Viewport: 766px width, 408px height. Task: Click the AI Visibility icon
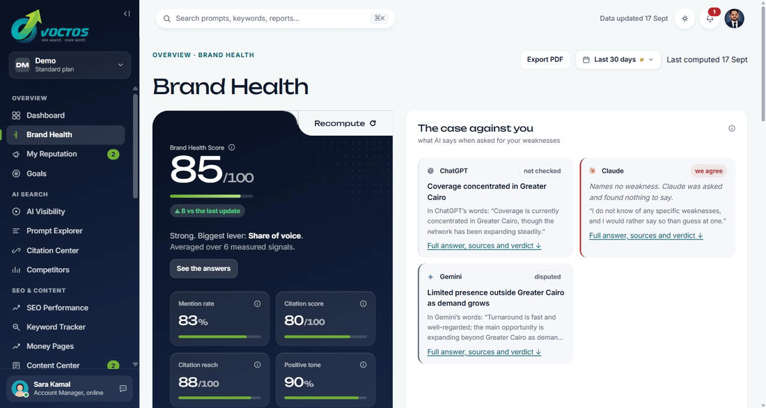[16, 212]
